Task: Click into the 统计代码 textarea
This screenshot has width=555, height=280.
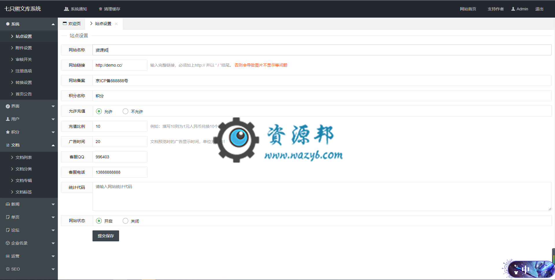Action: click(322, 196)
